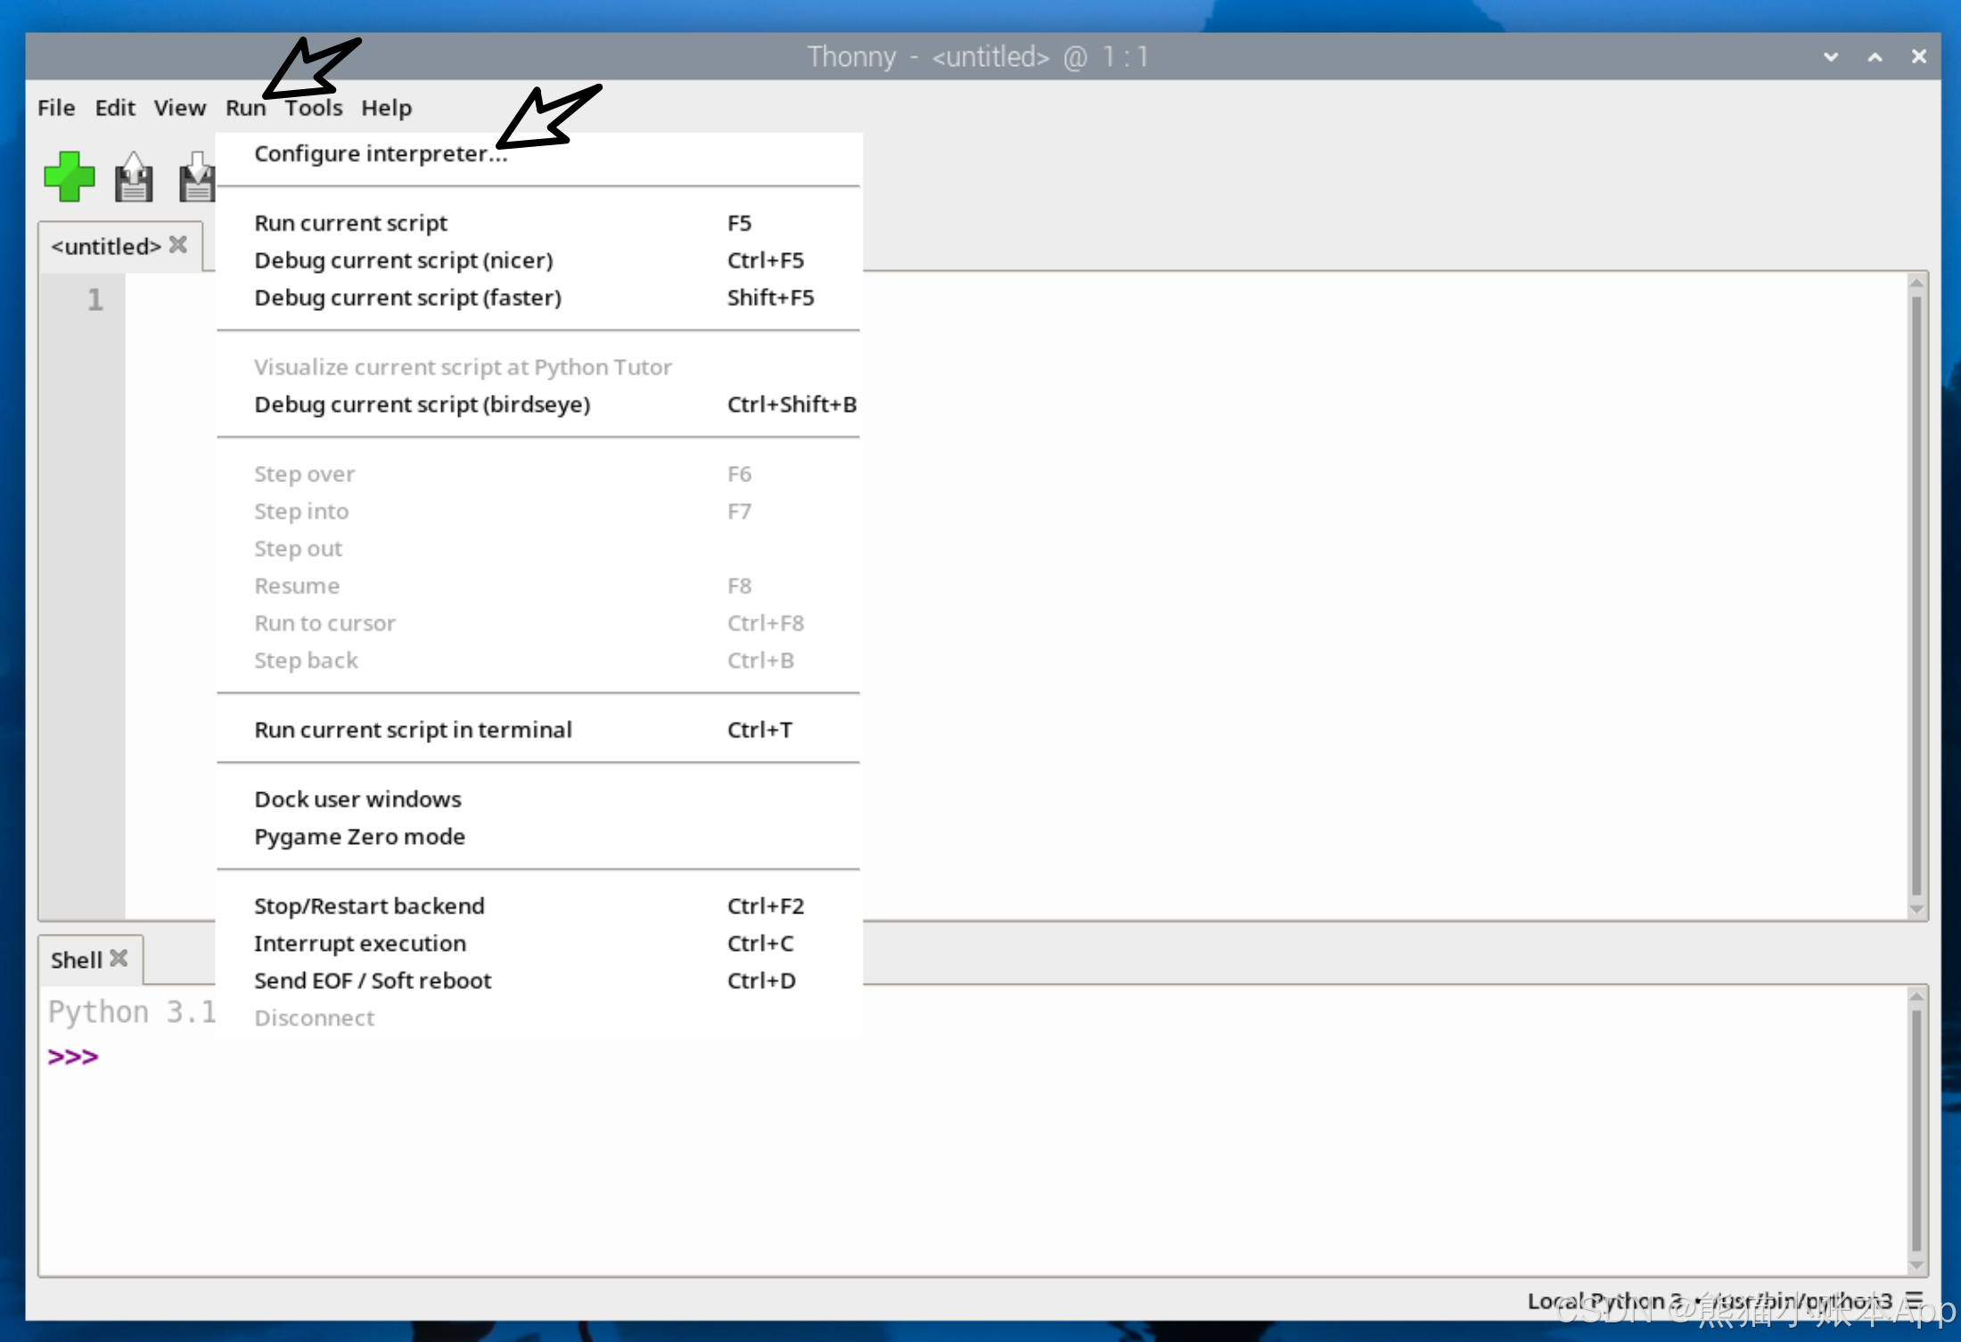
Task: Select Debug current script (birdseye)
Action: tap(538, 405)
